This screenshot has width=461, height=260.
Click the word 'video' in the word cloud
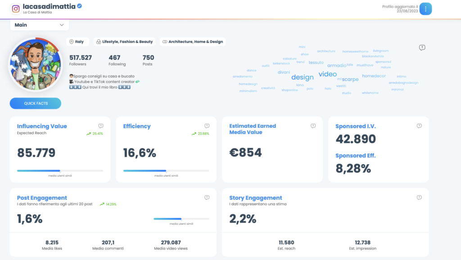click(x=328, y=74)
